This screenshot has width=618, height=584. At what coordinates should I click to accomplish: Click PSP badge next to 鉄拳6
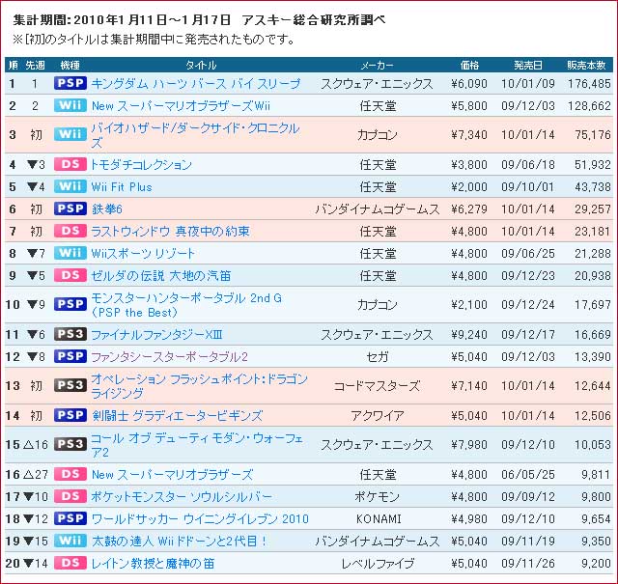[x=70, y=209]
